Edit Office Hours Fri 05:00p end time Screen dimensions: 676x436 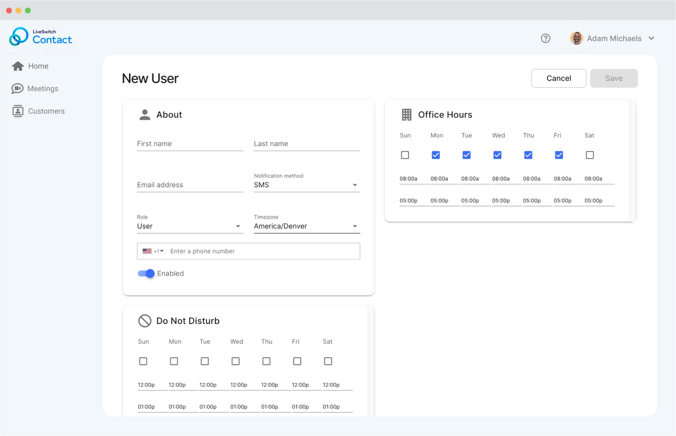point(568,201)
